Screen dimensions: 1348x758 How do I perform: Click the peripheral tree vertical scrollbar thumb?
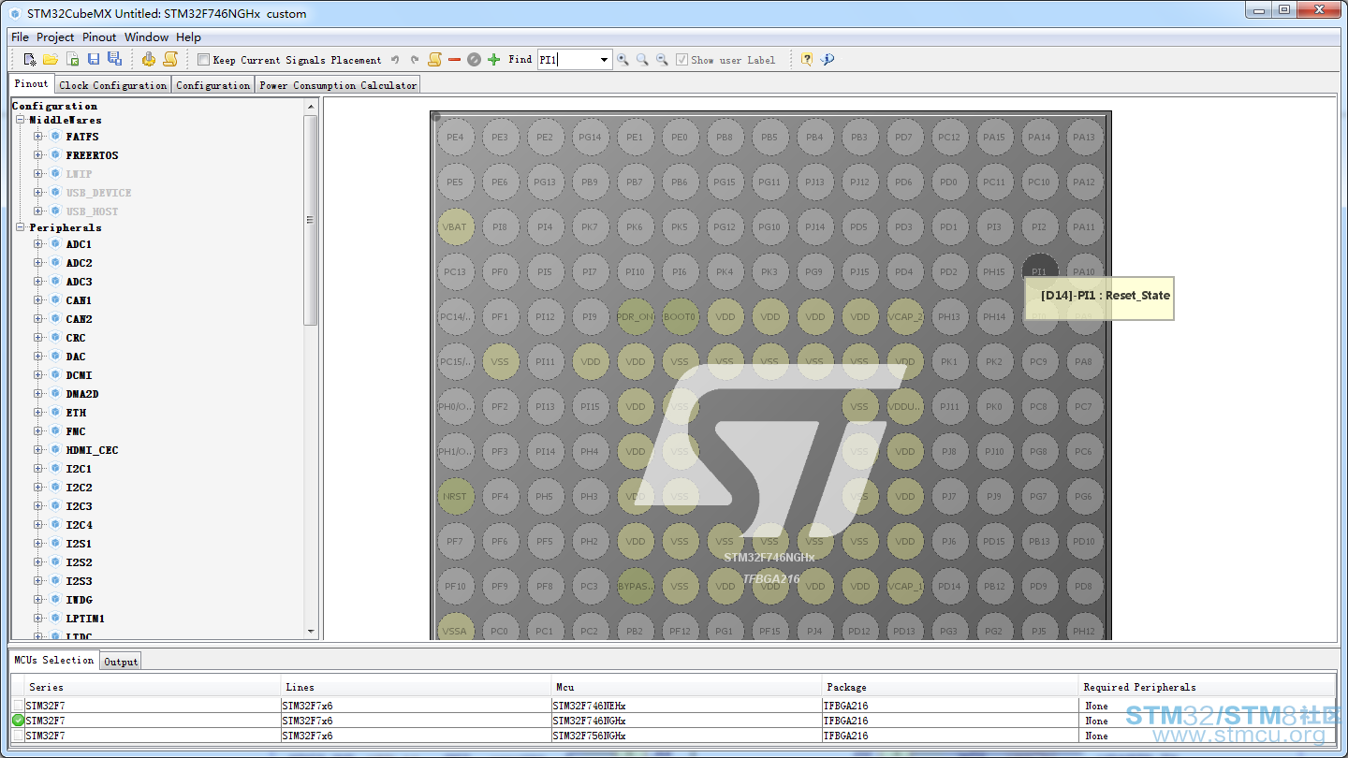311,220
